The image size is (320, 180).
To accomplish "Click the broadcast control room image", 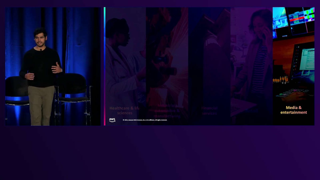I will coord(294,66).
